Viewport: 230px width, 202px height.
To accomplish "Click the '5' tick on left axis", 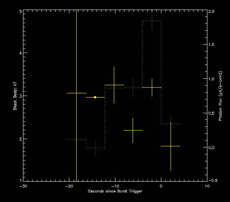I will pyautogui.click(x=20, y=12).
